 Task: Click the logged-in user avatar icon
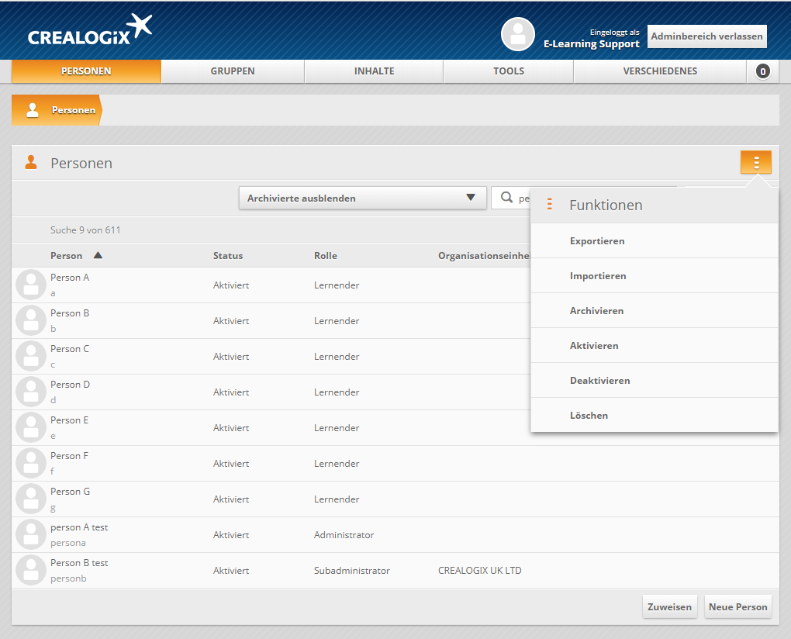click(x=517, y=34)
